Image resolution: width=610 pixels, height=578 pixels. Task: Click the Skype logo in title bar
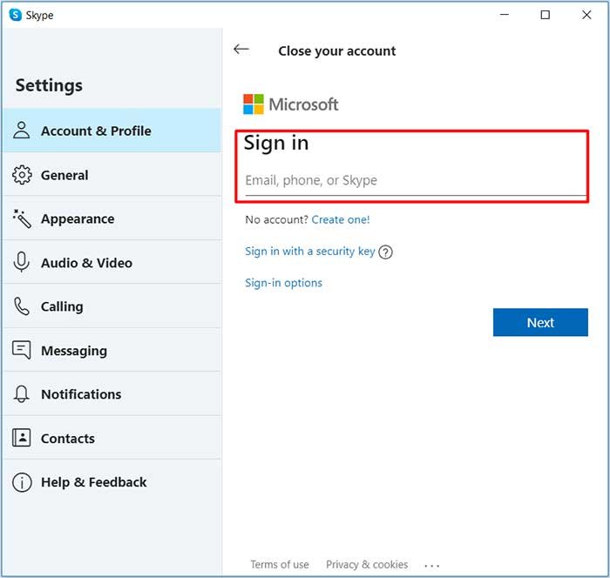[15, 15]
